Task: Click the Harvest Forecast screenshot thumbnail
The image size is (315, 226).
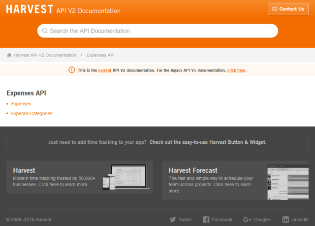Action: (288, 182)
